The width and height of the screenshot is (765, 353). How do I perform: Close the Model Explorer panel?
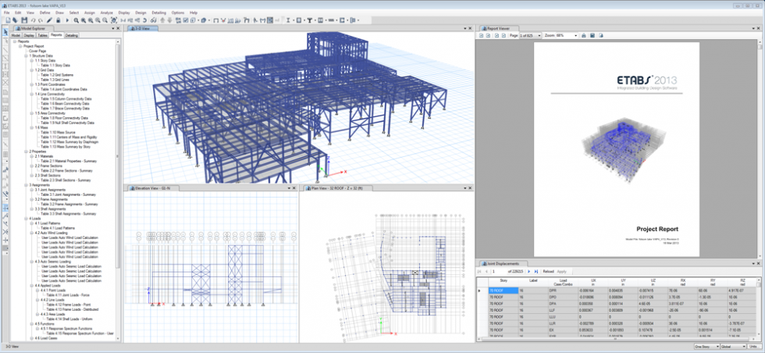(x=119, y=29)
